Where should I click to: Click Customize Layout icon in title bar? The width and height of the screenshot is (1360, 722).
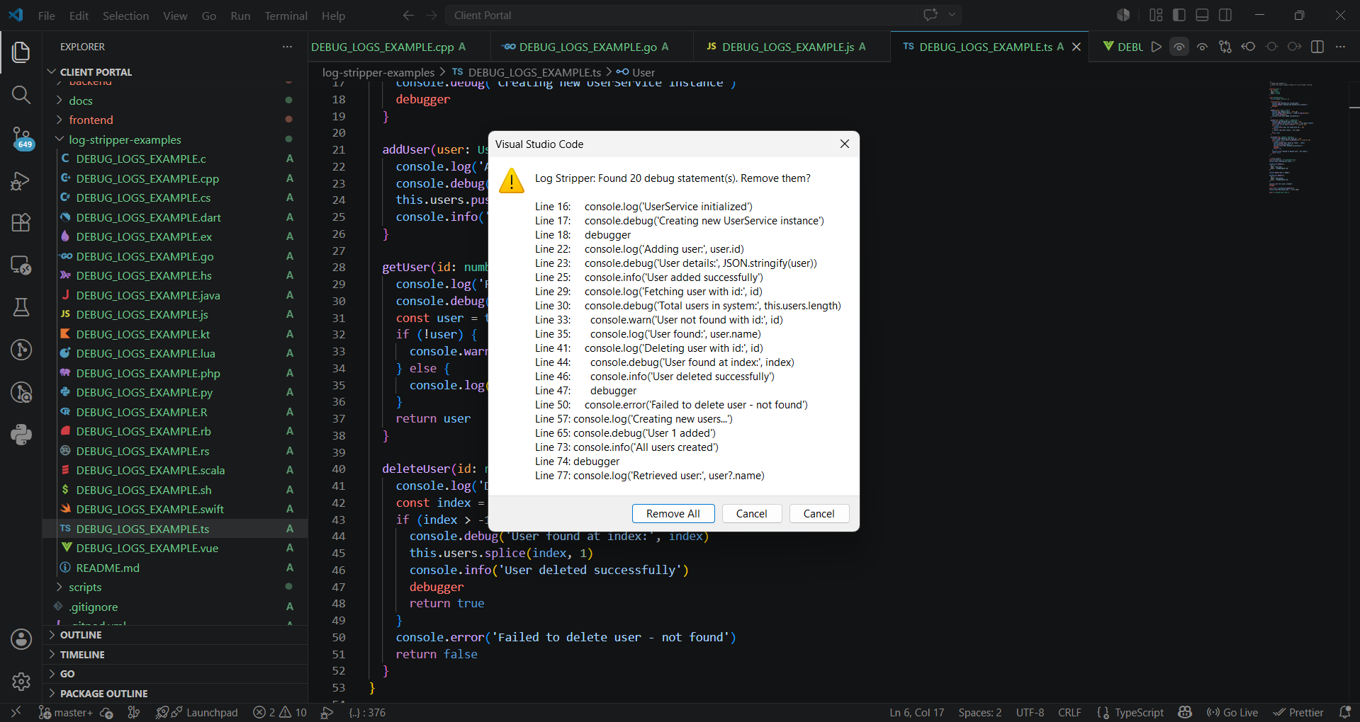point(1157,15)
